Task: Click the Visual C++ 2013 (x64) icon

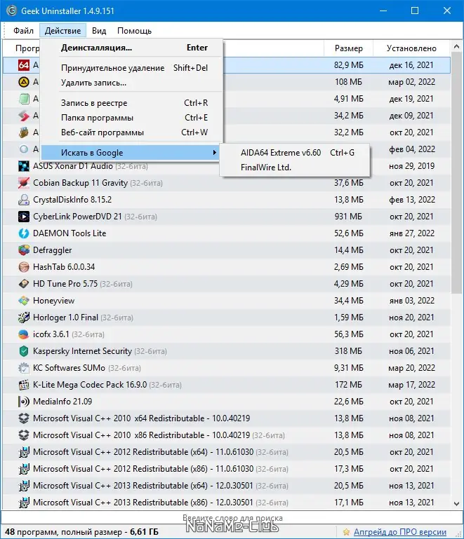Action: (x=24, y=486)
